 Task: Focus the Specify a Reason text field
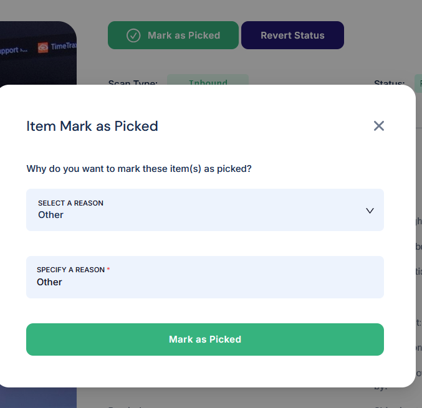pos(205,277)
